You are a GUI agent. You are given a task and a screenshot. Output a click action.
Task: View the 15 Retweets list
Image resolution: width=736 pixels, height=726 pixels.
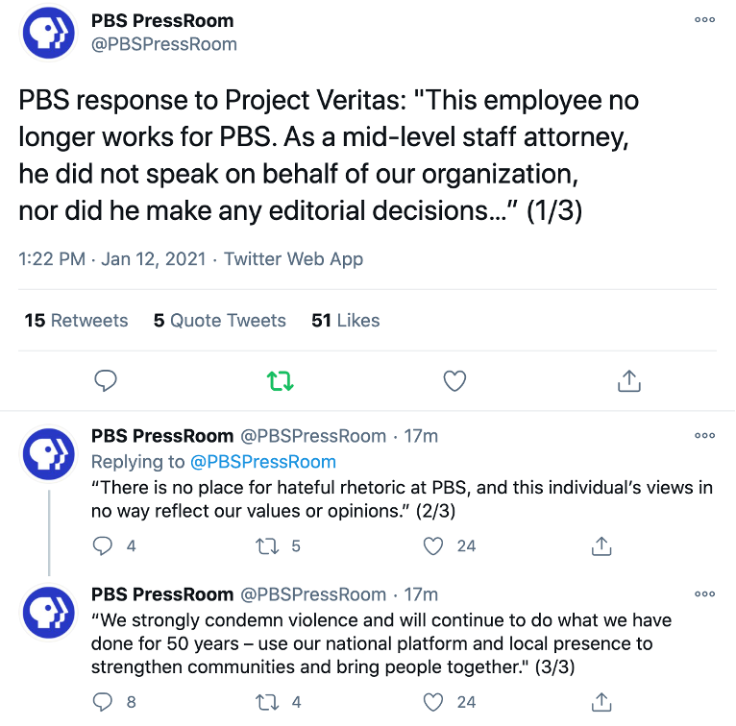(x=76, y=321)
